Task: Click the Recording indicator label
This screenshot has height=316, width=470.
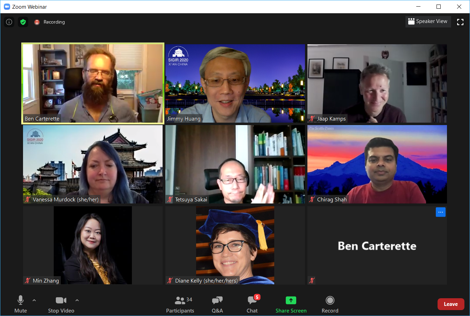Action: 54,22
